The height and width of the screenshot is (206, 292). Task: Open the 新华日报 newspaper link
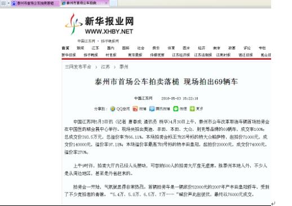[69, 55]
